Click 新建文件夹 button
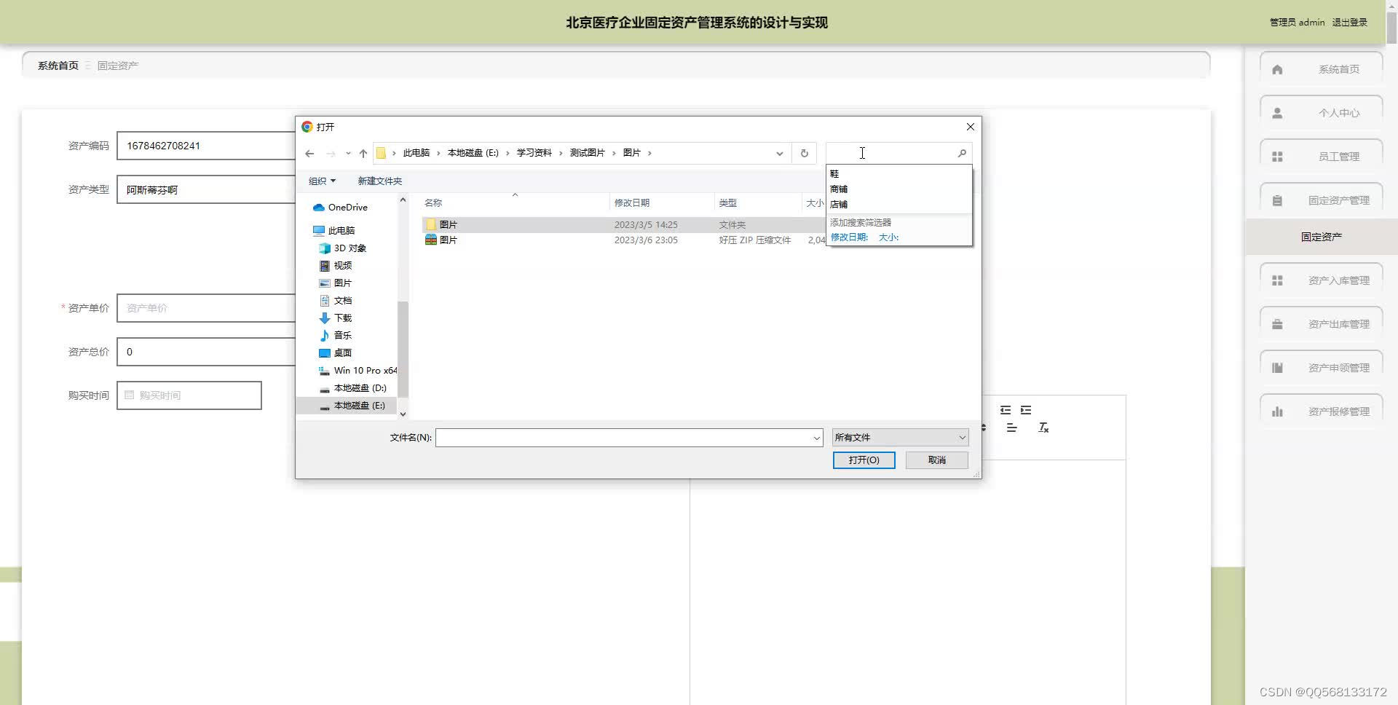The image size is (1398, 705). [x=379, y=181]
